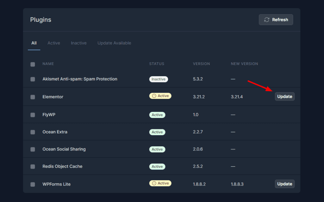The height and width of the screenshot is (202, 324).
Task: Switch to the Active tab
Action: pyautogui.click(x=54, y=43)
